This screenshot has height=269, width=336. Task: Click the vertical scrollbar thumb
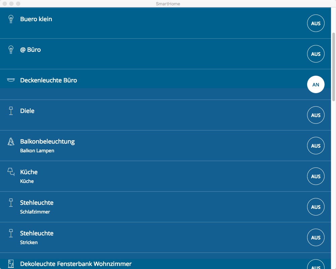pos(333,67)
